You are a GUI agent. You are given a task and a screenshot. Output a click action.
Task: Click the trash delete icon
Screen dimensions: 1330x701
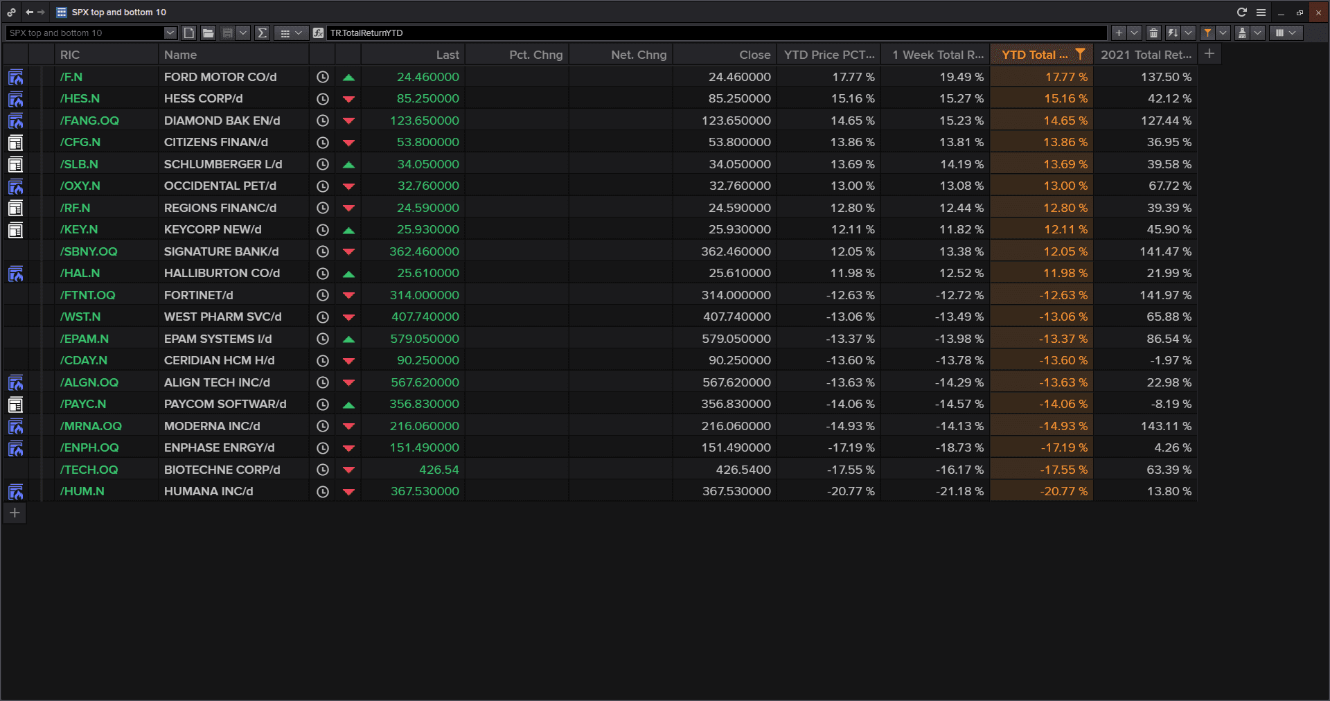(x=1153, y=33)
